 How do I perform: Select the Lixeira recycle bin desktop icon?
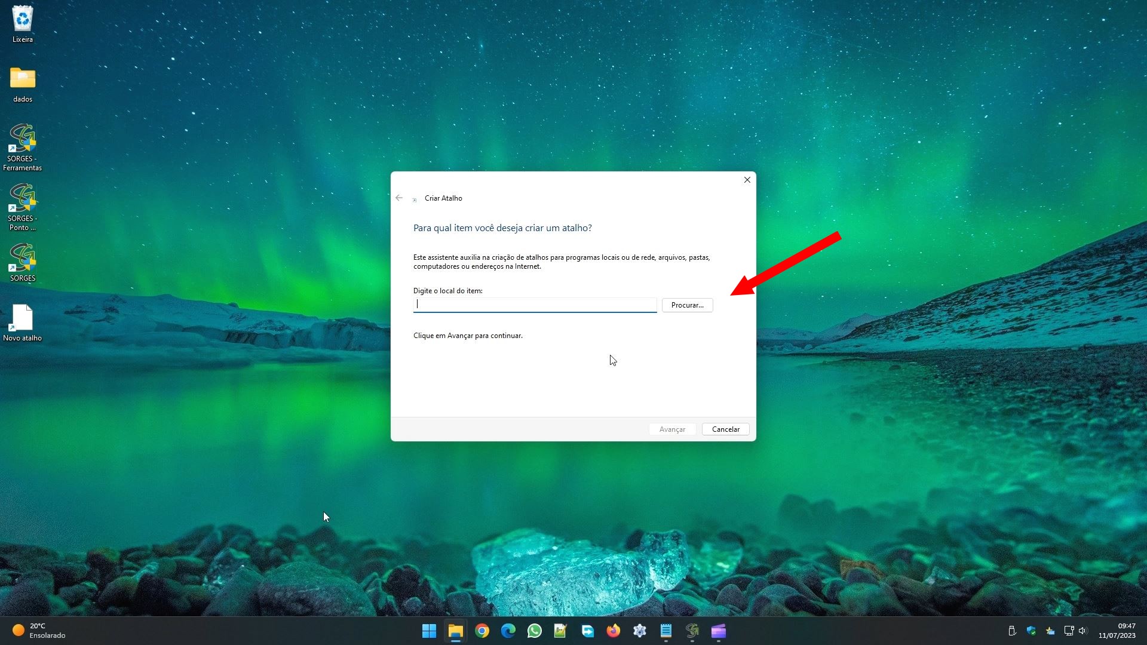pos(23,24)
